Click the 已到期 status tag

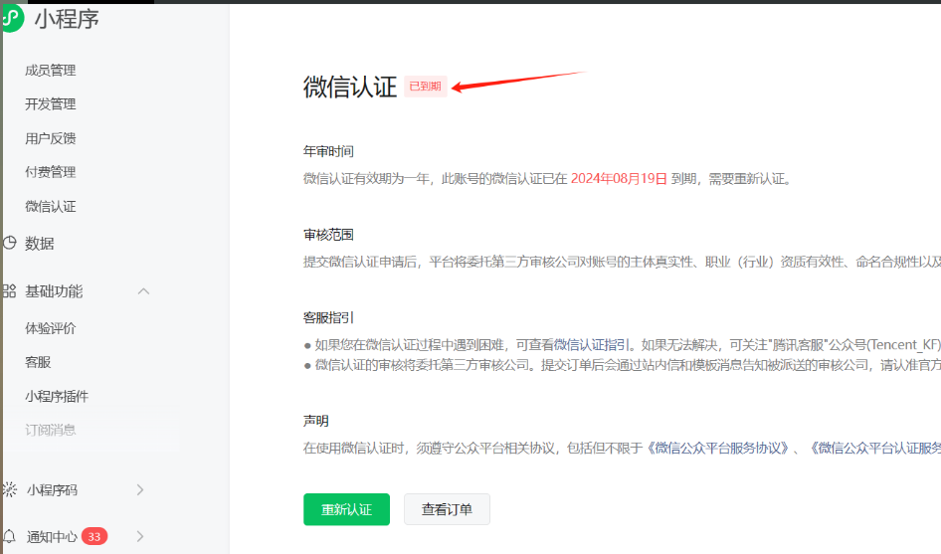tap(426, 86)
